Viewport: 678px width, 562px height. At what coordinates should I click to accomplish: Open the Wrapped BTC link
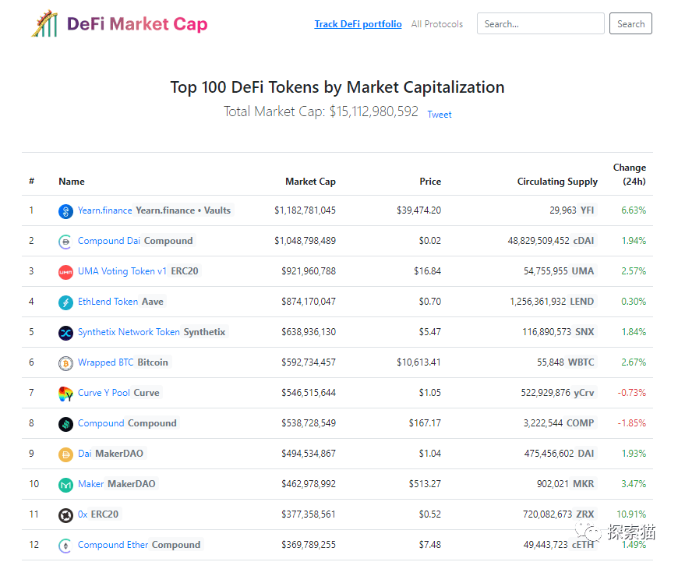coord(105,362)
